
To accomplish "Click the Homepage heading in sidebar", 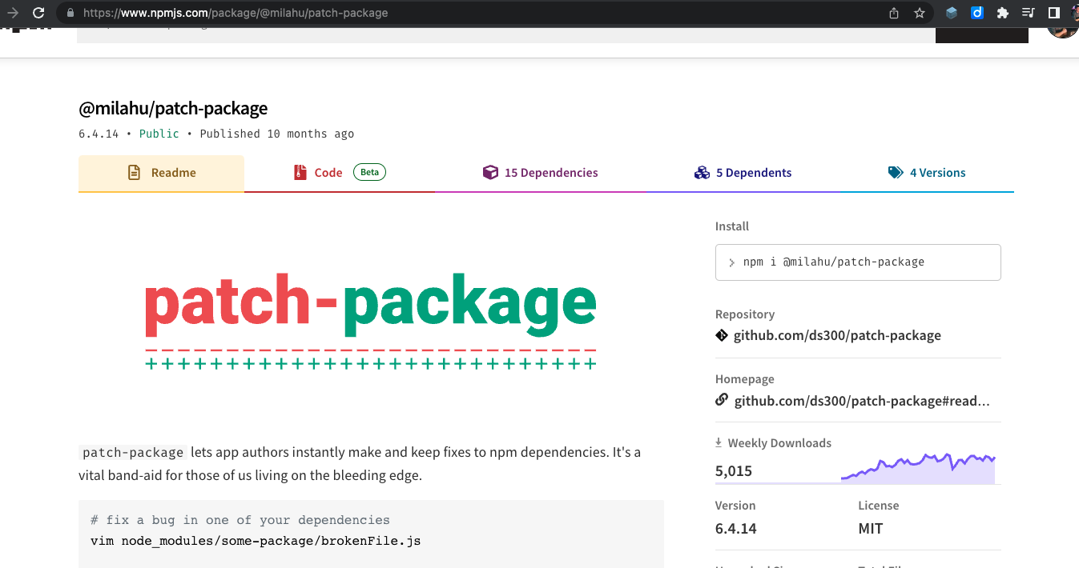I will (745, 379).
